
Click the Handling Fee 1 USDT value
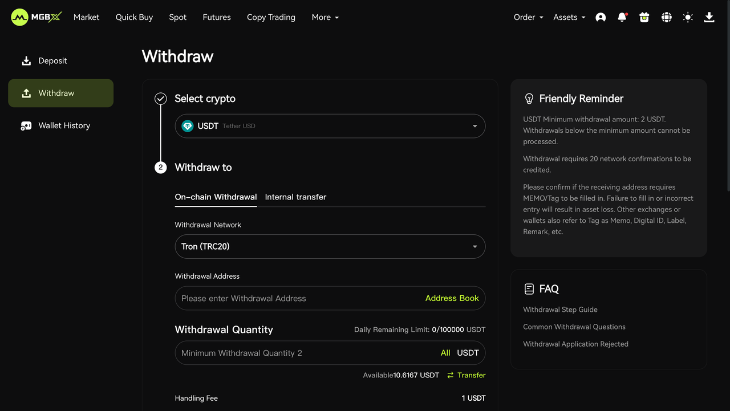pyautogui.click(x=473, y=398)
